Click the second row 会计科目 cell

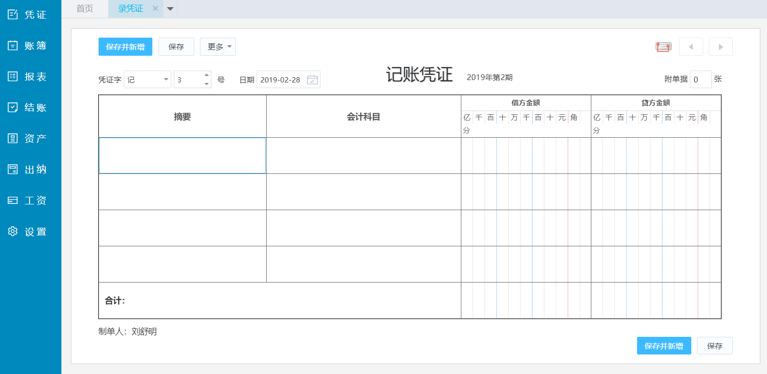pos(364,192)
